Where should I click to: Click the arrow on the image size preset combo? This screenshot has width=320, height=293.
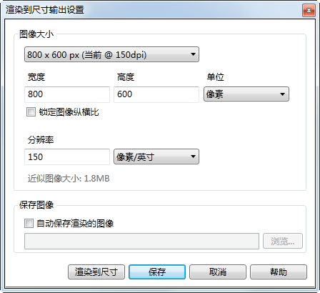pyautogui.click(x=193, y=54)
